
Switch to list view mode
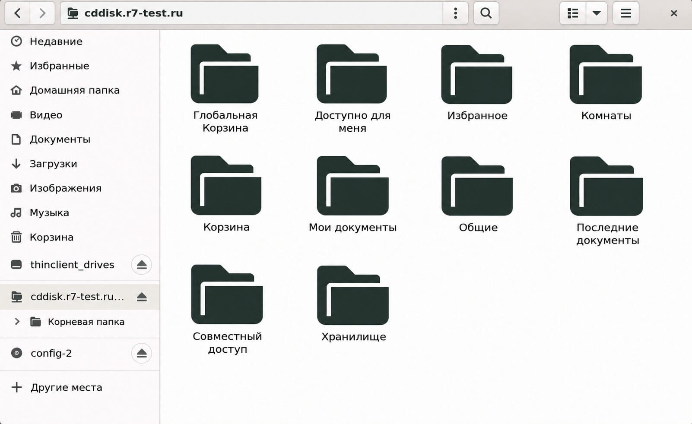[x=573, y=13]
